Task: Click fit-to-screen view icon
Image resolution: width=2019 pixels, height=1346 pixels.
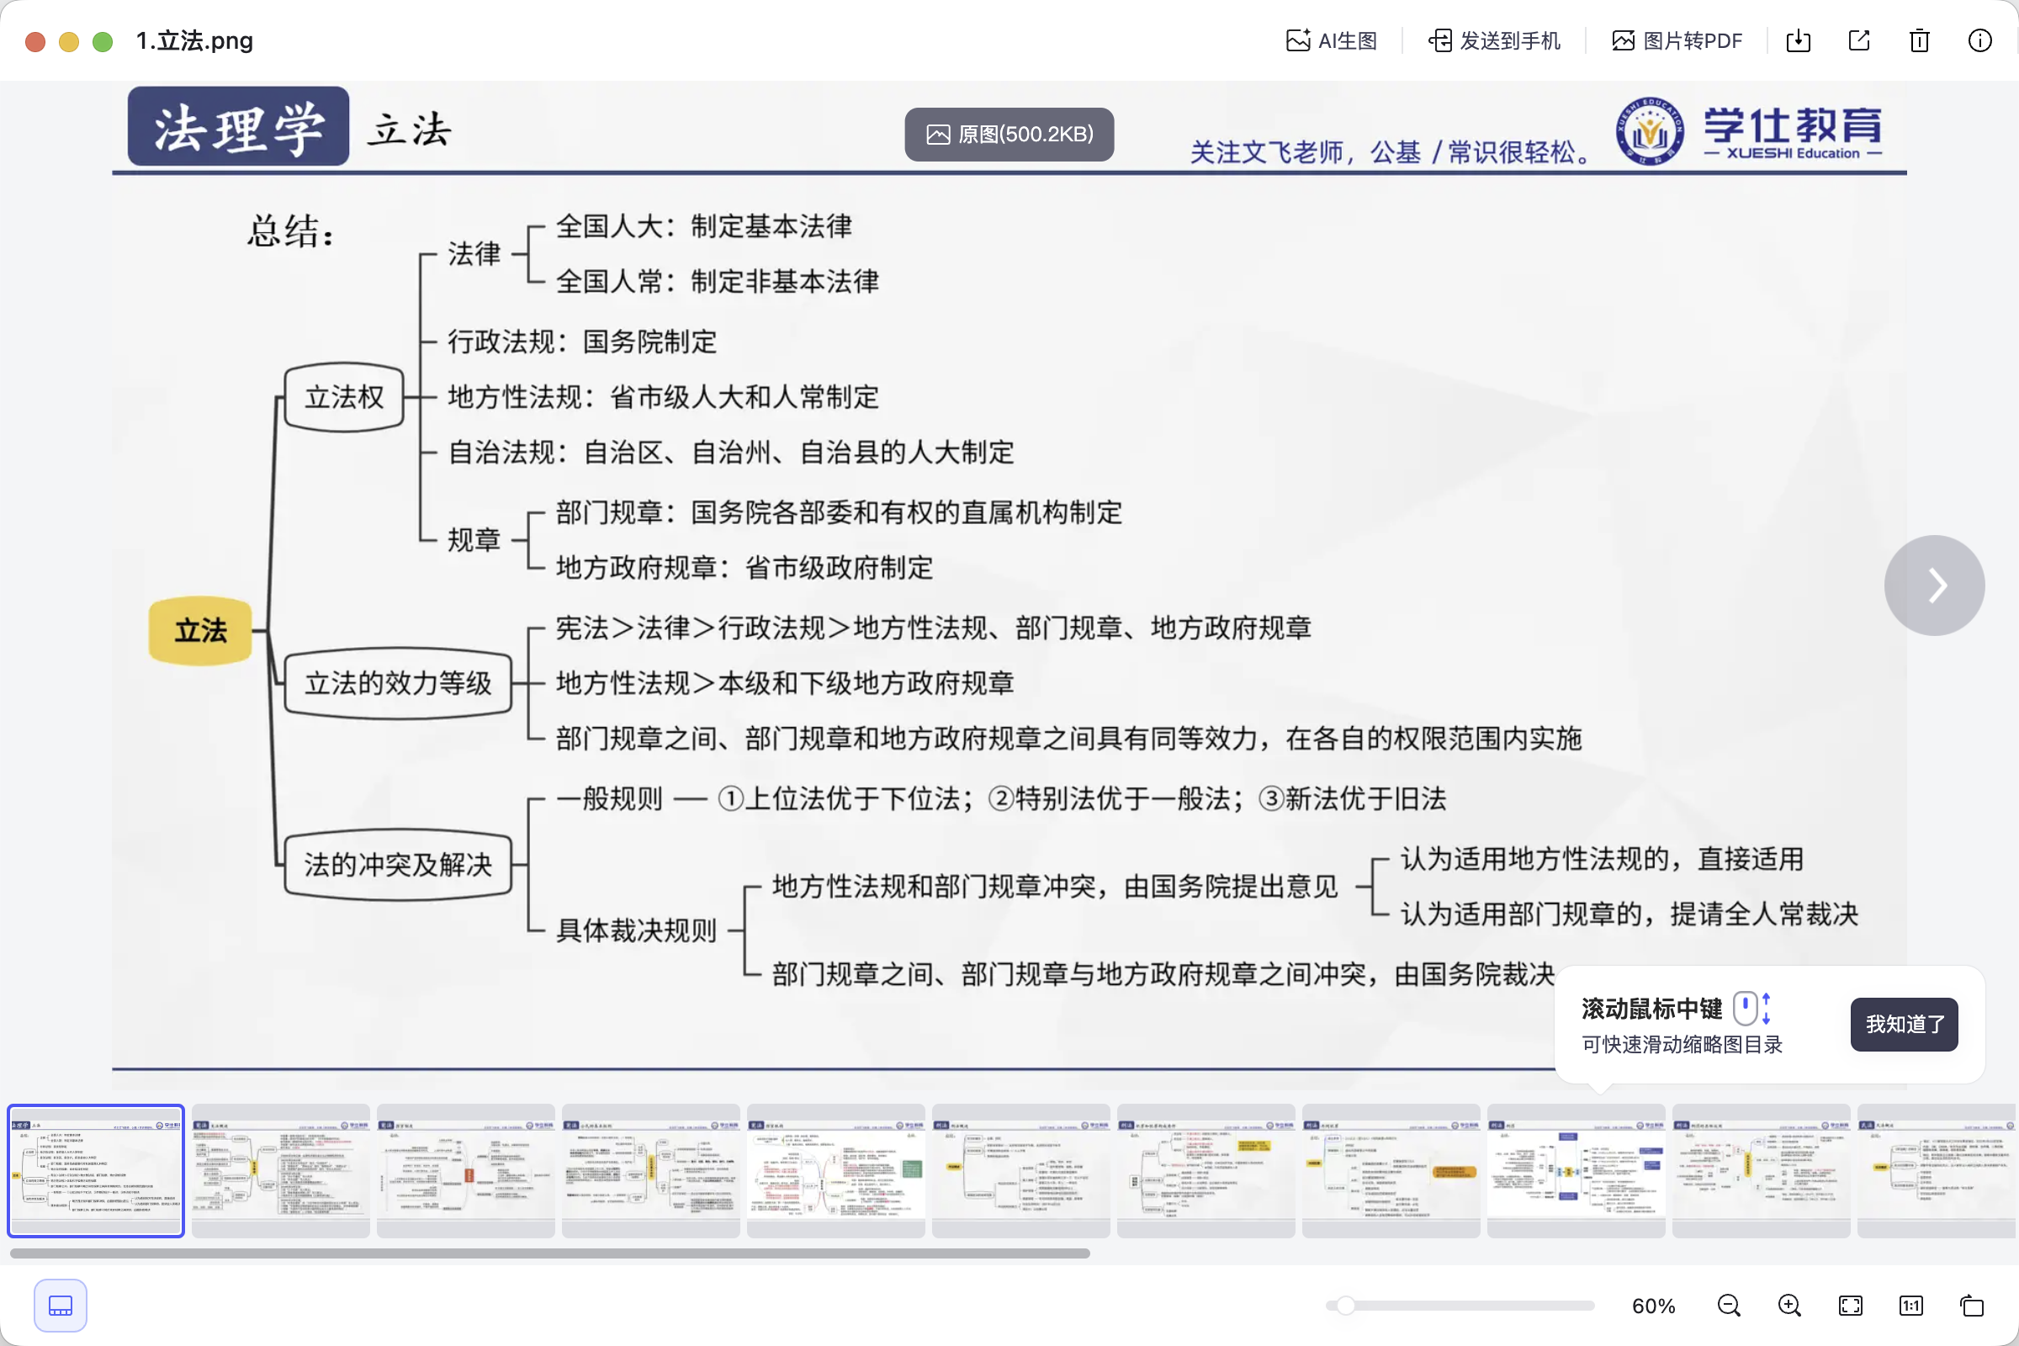Action: 1850,1305
